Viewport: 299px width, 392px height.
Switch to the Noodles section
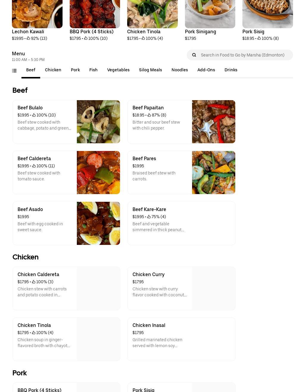[x=180, y=70]
